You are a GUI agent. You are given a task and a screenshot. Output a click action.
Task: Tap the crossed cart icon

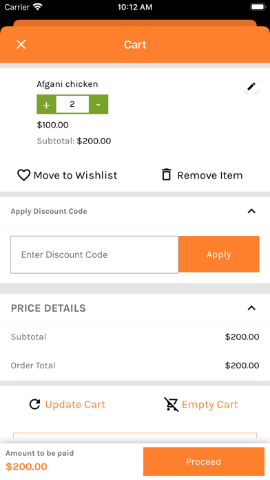tap(172, 404)
